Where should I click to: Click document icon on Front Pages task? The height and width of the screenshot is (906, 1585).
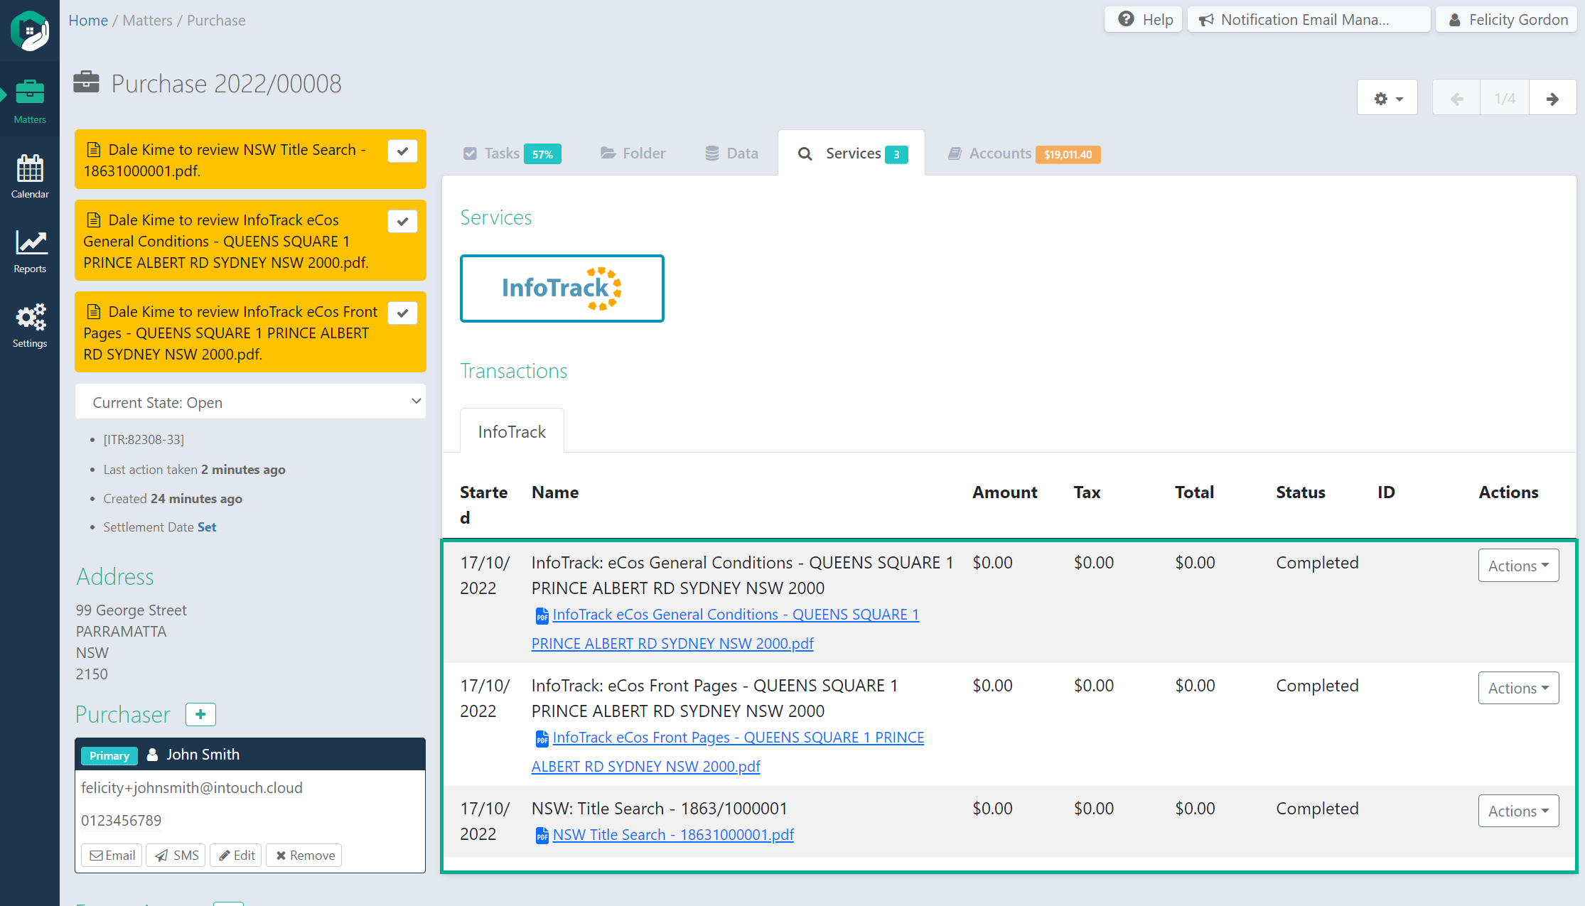(x=93, y=311)
